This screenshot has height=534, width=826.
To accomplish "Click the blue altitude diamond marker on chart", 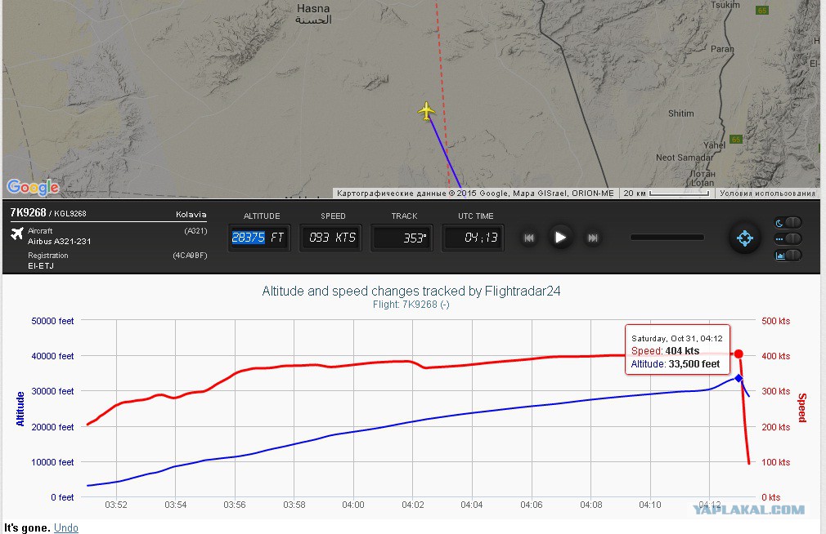I will click(738, 378).
